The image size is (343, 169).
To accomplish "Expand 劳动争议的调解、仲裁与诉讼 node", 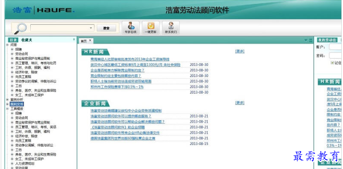I will 12,81.
